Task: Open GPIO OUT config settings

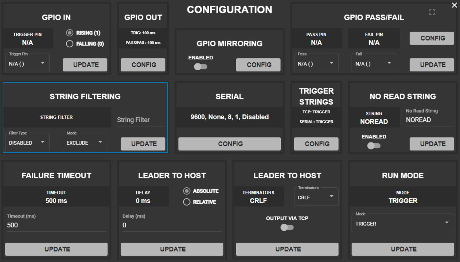Action: [x=143, y=65]
